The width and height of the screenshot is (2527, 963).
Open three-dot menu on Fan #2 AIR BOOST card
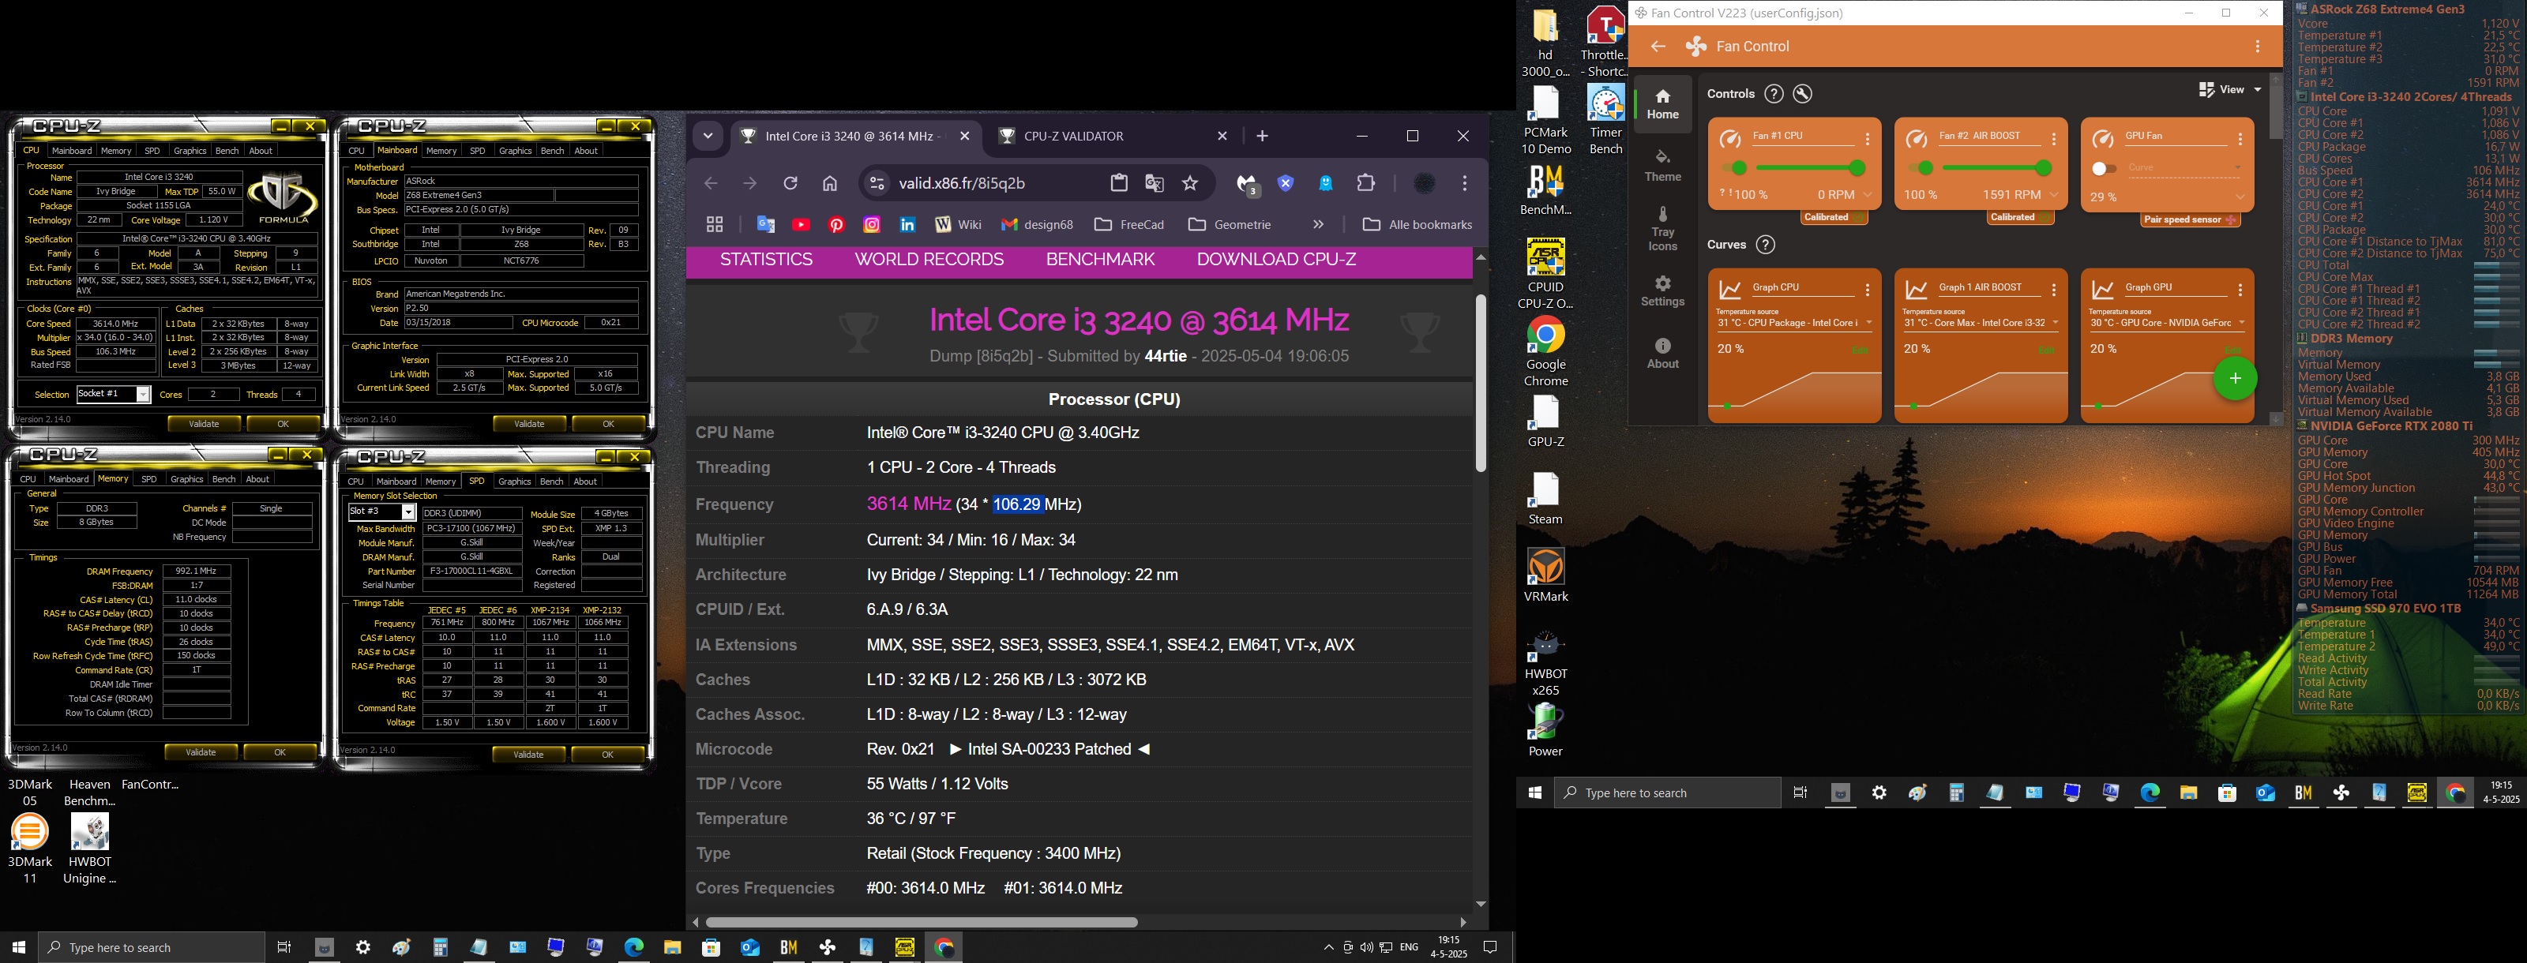click(x=2054, y=139)
